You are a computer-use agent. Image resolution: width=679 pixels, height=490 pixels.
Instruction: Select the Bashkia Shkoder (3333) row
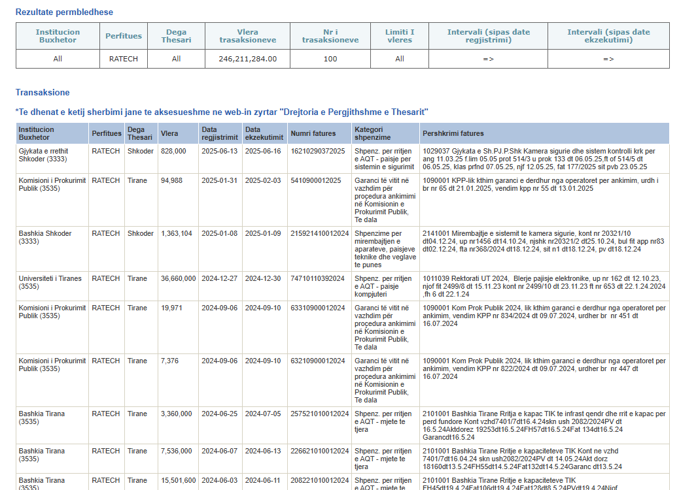[343, 249]
